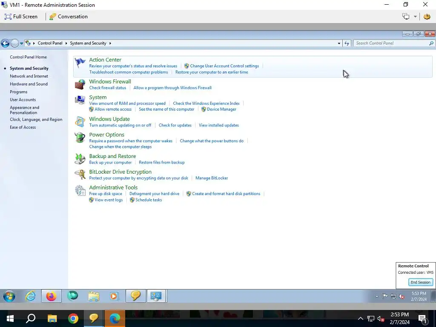Click the Administrative Tools gear icon
436x327 pixels.
80,190
